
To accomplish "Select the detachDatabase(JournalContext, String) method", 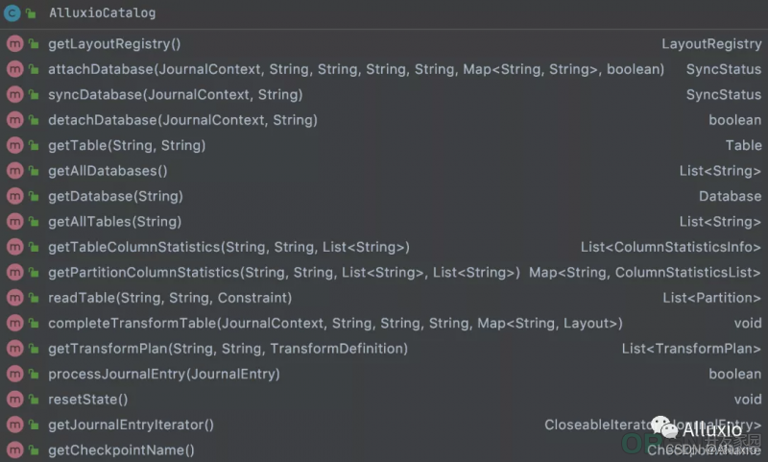I will click(x=384, y=120).
